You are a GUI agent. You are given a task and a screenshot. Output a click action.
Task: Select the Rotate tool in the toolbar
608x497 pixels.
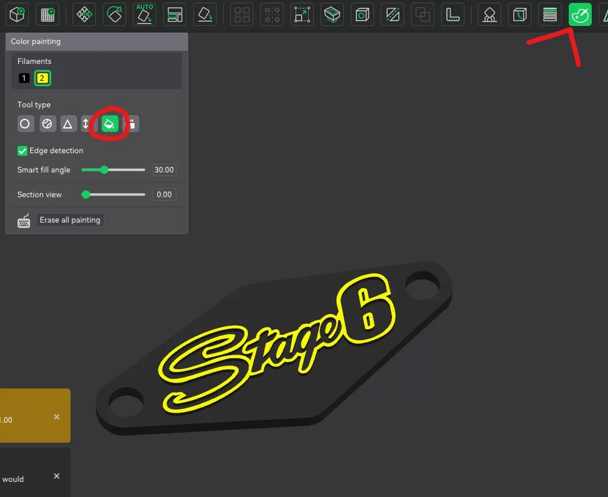pos(115,14)
